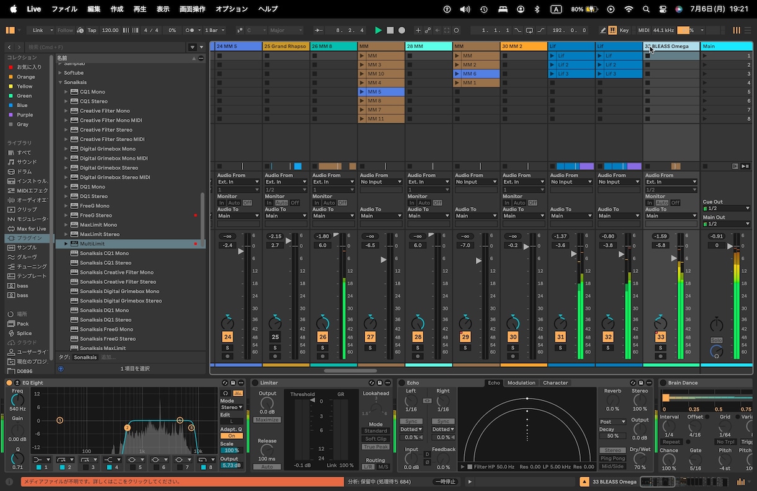Viewport: 757px width, 491px height.
Task: Select the Orange collection in browser
Action: click(25, 77)
